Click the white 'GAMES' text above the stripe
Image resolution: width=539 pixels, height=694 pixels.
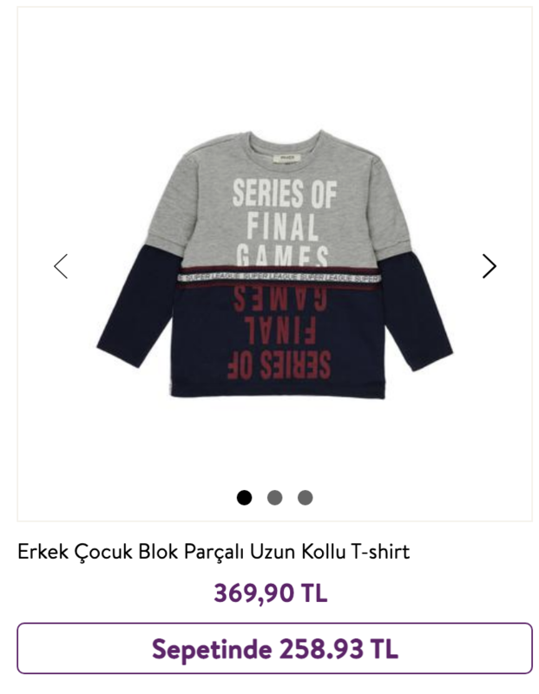click(282, 255)
